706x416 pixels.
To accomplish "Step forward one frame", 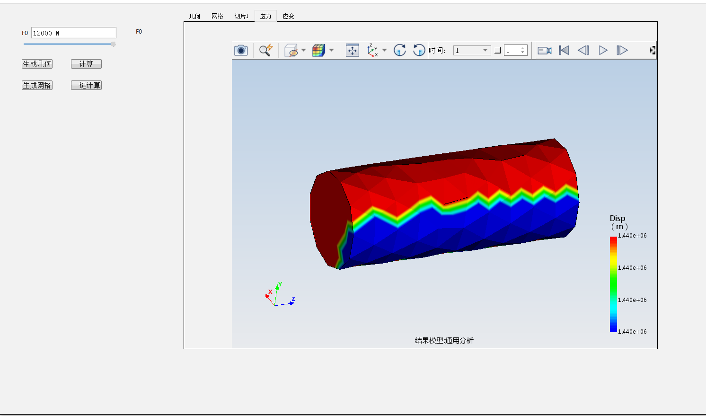I will [622, 50].
